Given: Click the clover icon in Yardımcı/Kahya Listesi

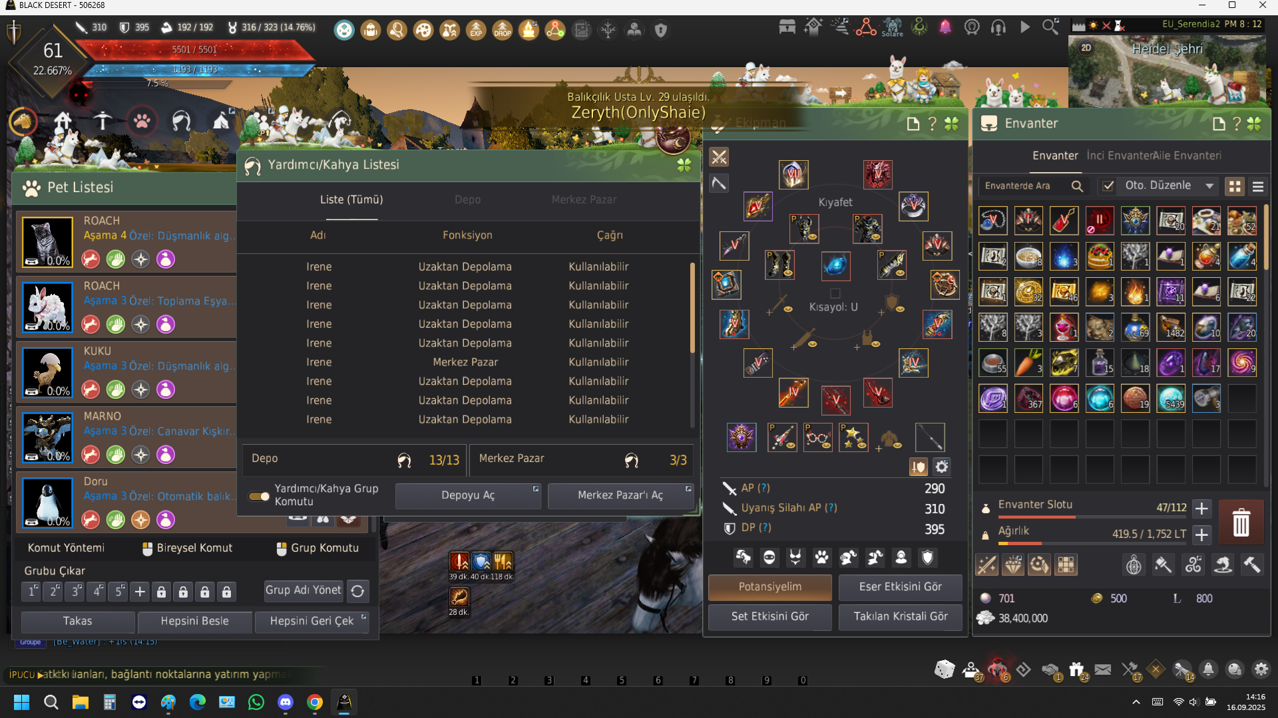Looking at the screenshot, I should tap(684, 166).
